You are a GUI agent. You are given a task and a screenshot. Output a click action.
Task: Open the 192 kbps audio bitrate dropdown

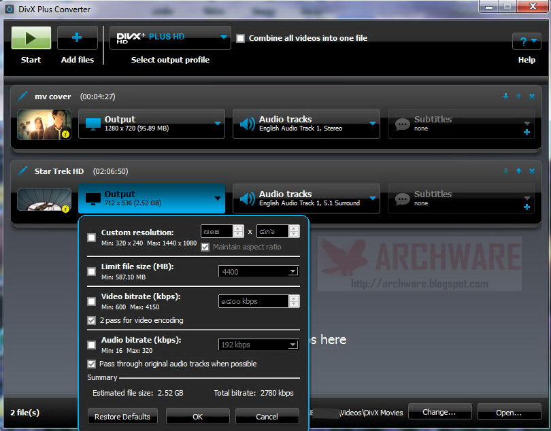[258, 345]
